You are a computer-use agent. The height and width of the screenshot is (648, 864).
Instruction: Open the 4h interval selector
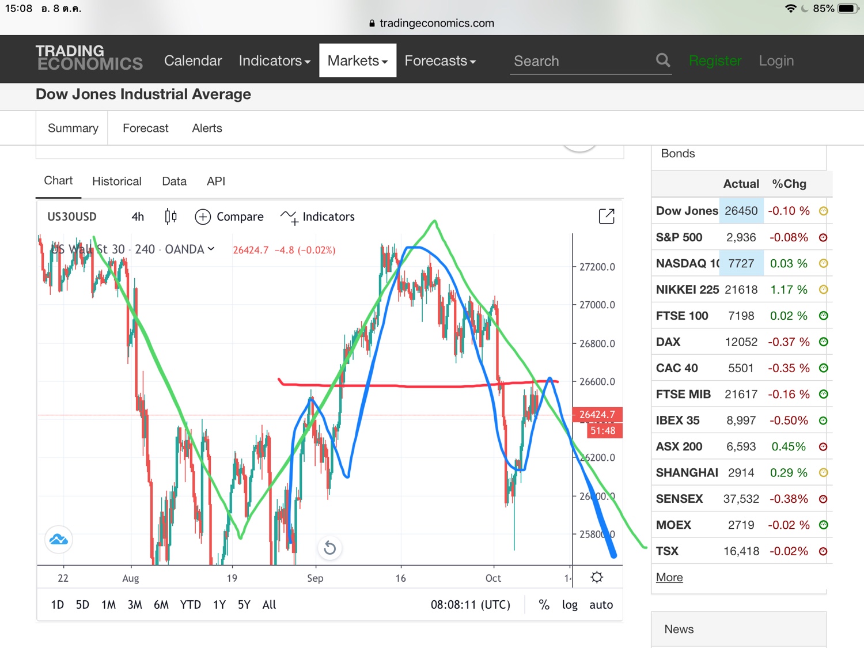(138, 217)
